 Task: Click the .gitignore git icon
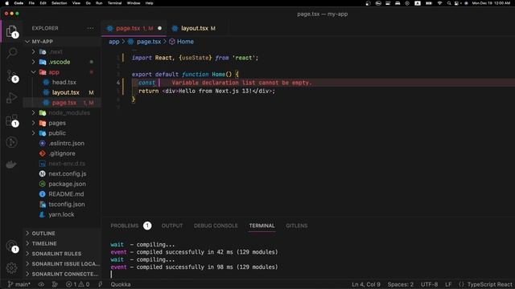(43, 153)
